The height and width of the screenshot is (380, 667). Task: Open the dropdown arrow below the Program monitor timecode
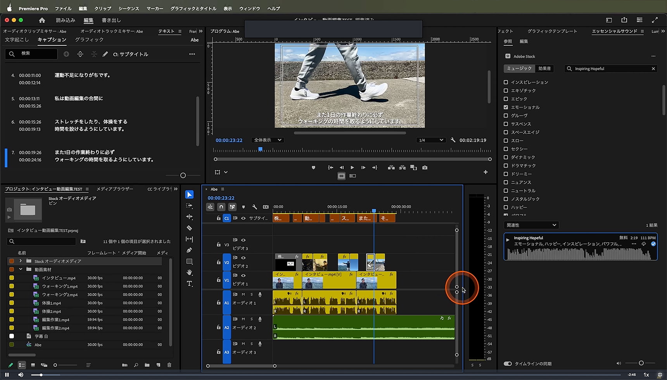pos(226,172)
